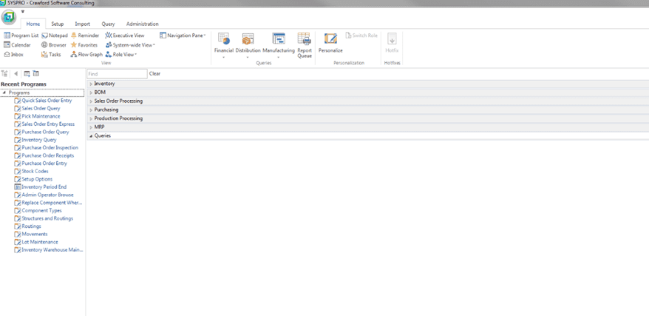This screenshot has height=316, width=649.
Task: Collapse the Programs tree node
Action: 4,93
